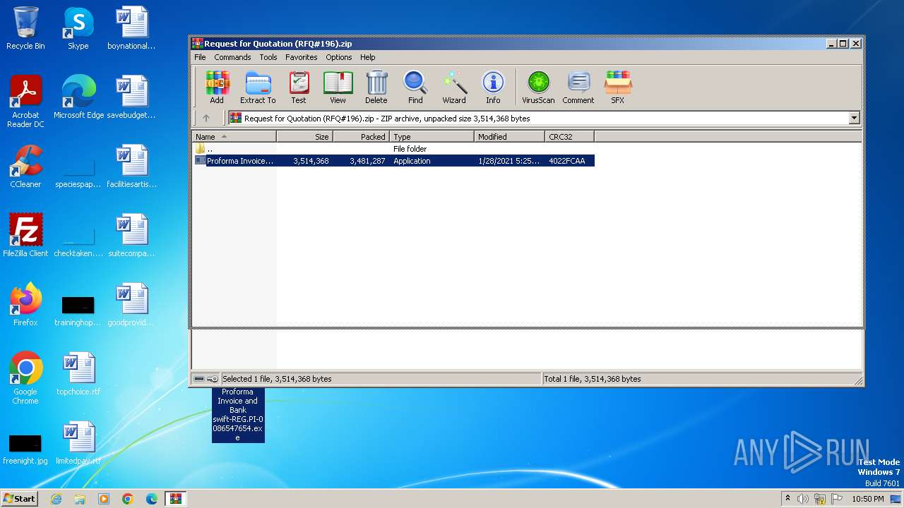Click the volume speaker tray icon
904x508 pixels.
click(803, 499)
